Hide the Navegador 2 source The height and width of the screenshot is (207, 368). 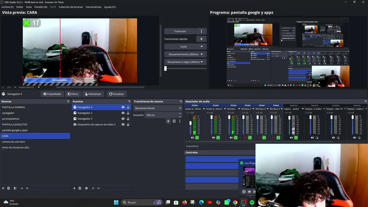tap(123, 113)
